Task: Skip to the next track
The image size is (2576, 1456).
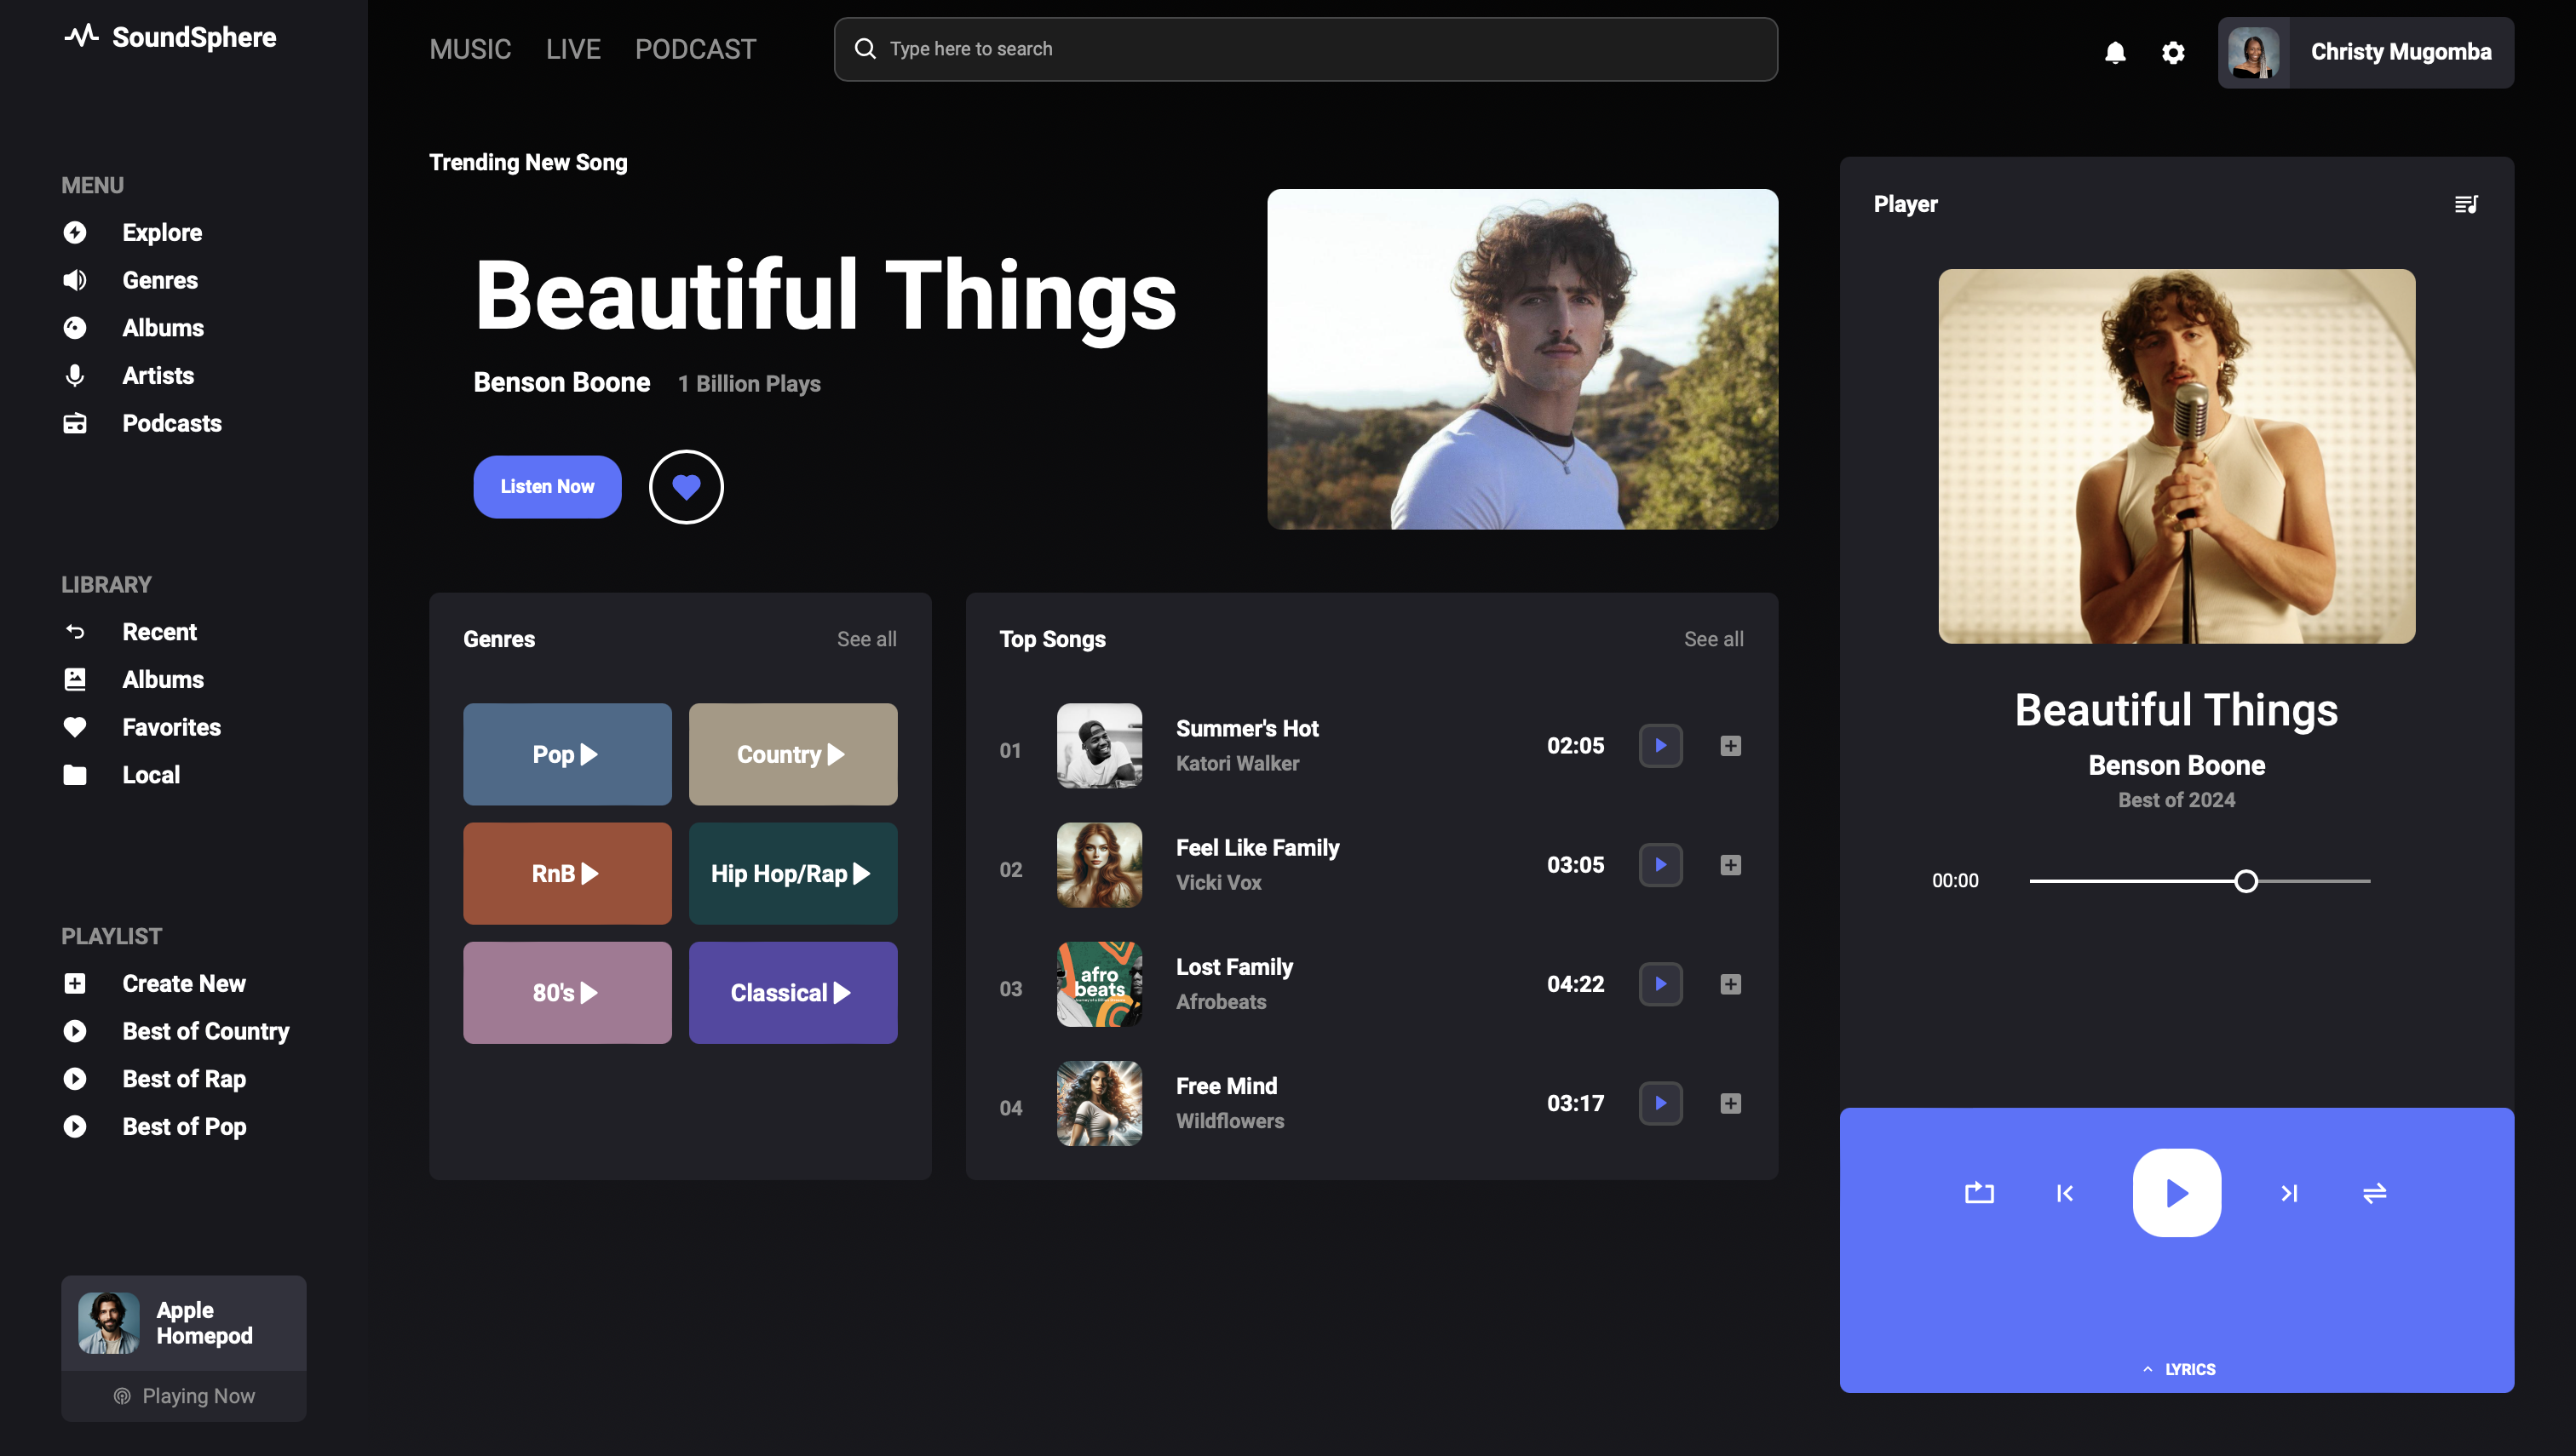Action: [x=2289, y=1193]
